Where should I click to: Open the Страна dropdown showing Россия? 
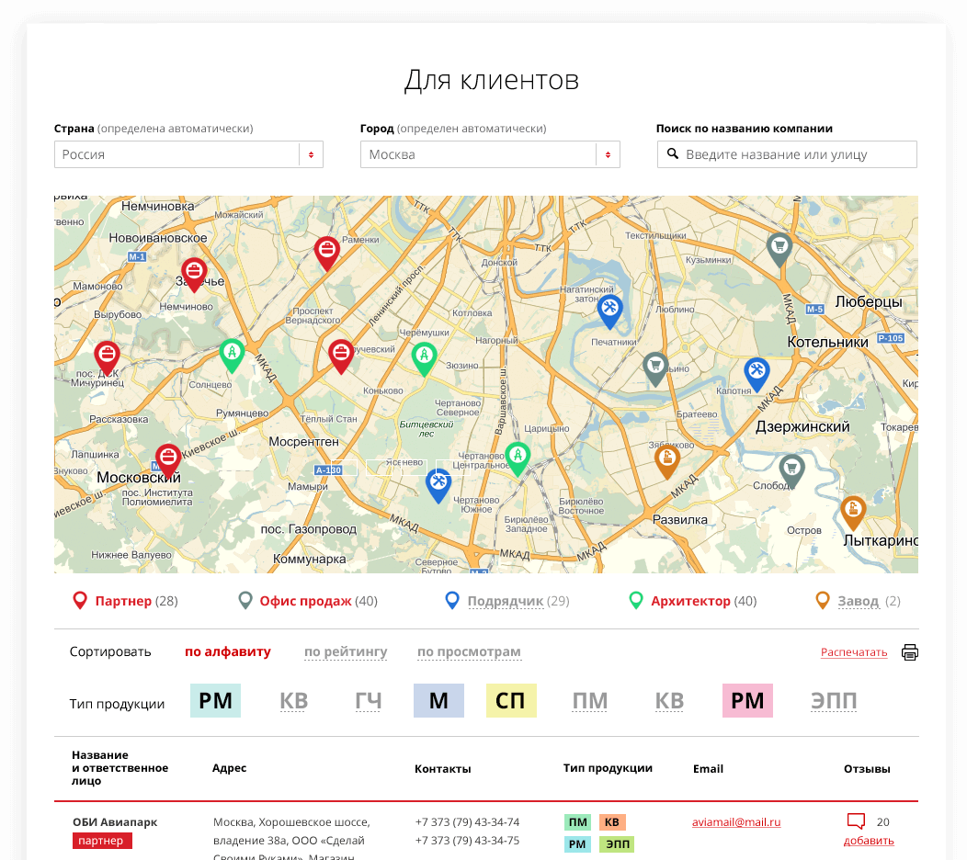(188, 154)
